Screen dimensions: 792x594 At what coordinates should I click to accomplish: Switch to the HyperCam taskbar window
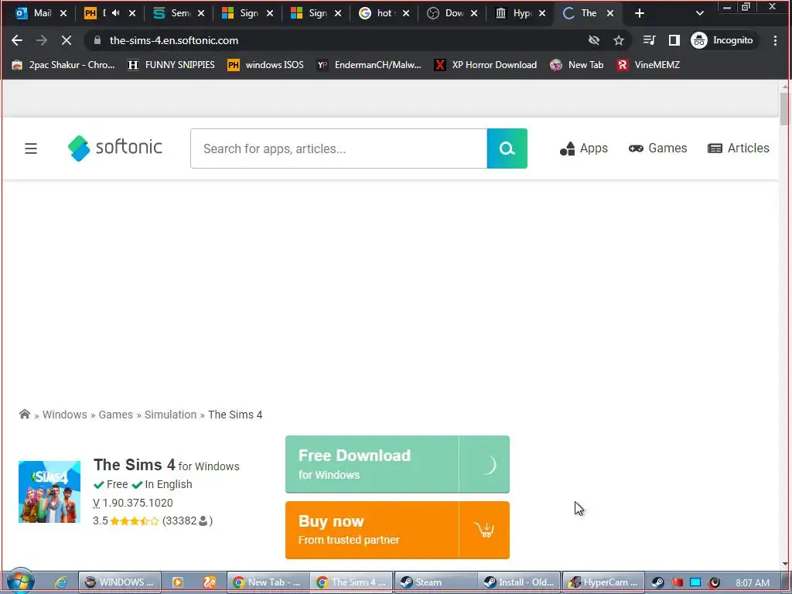pos(603,582)
